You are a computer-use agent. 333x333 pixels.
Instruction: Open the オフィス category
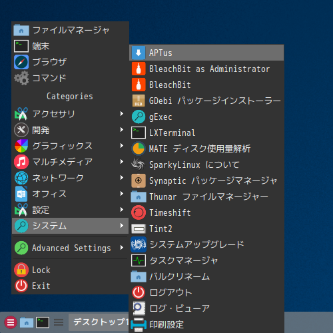click(x=70, y=194)
